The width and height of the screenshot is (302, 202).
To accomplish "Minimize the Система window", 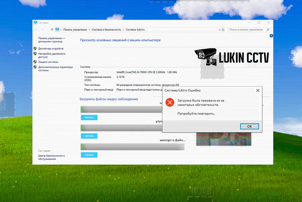I will click(x=249, y=22).
